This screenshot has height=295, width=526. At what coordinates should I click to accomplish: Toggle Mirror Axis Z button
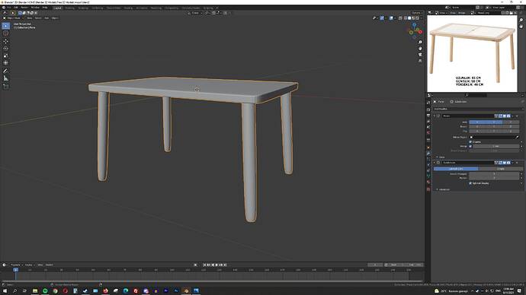[511, 122]
